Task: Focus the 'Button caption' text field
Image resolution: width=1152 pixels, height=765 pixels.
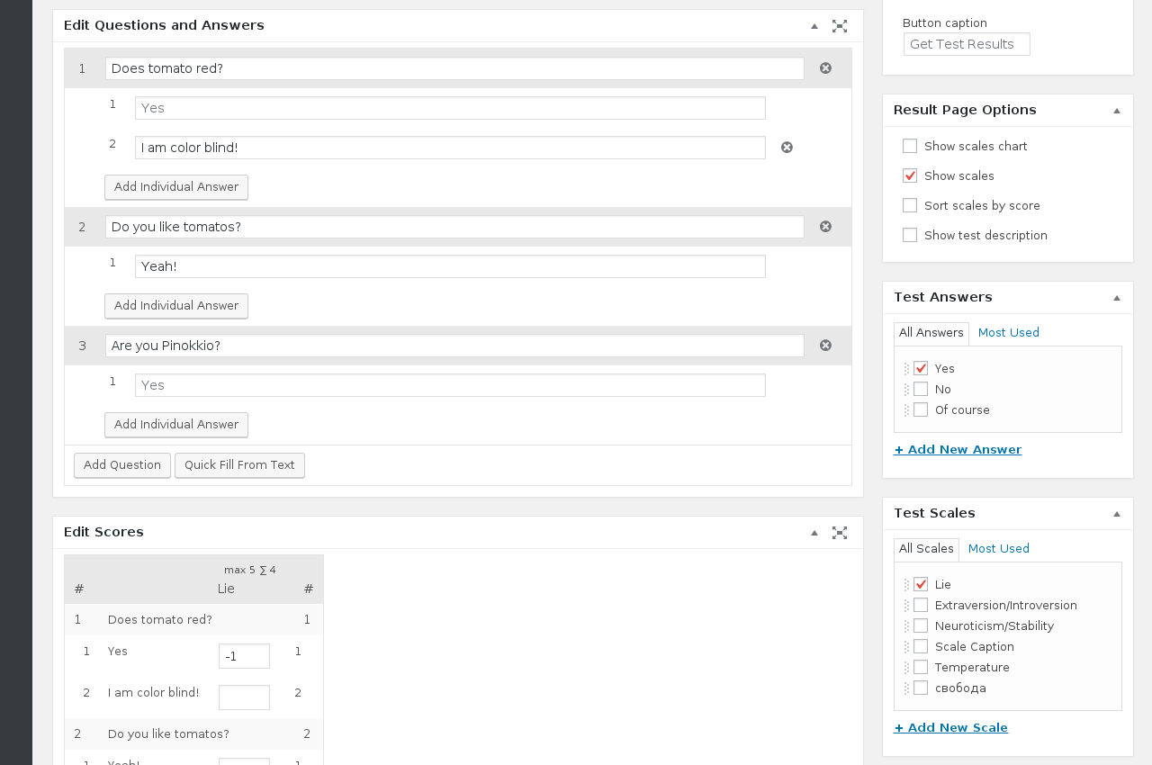Action: [x=967, y=45]
